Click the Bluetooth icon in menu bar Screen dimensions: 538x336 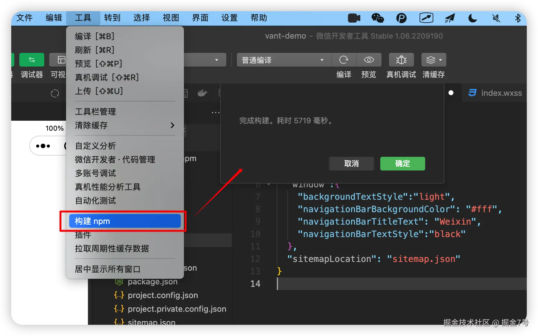point(518,18)
